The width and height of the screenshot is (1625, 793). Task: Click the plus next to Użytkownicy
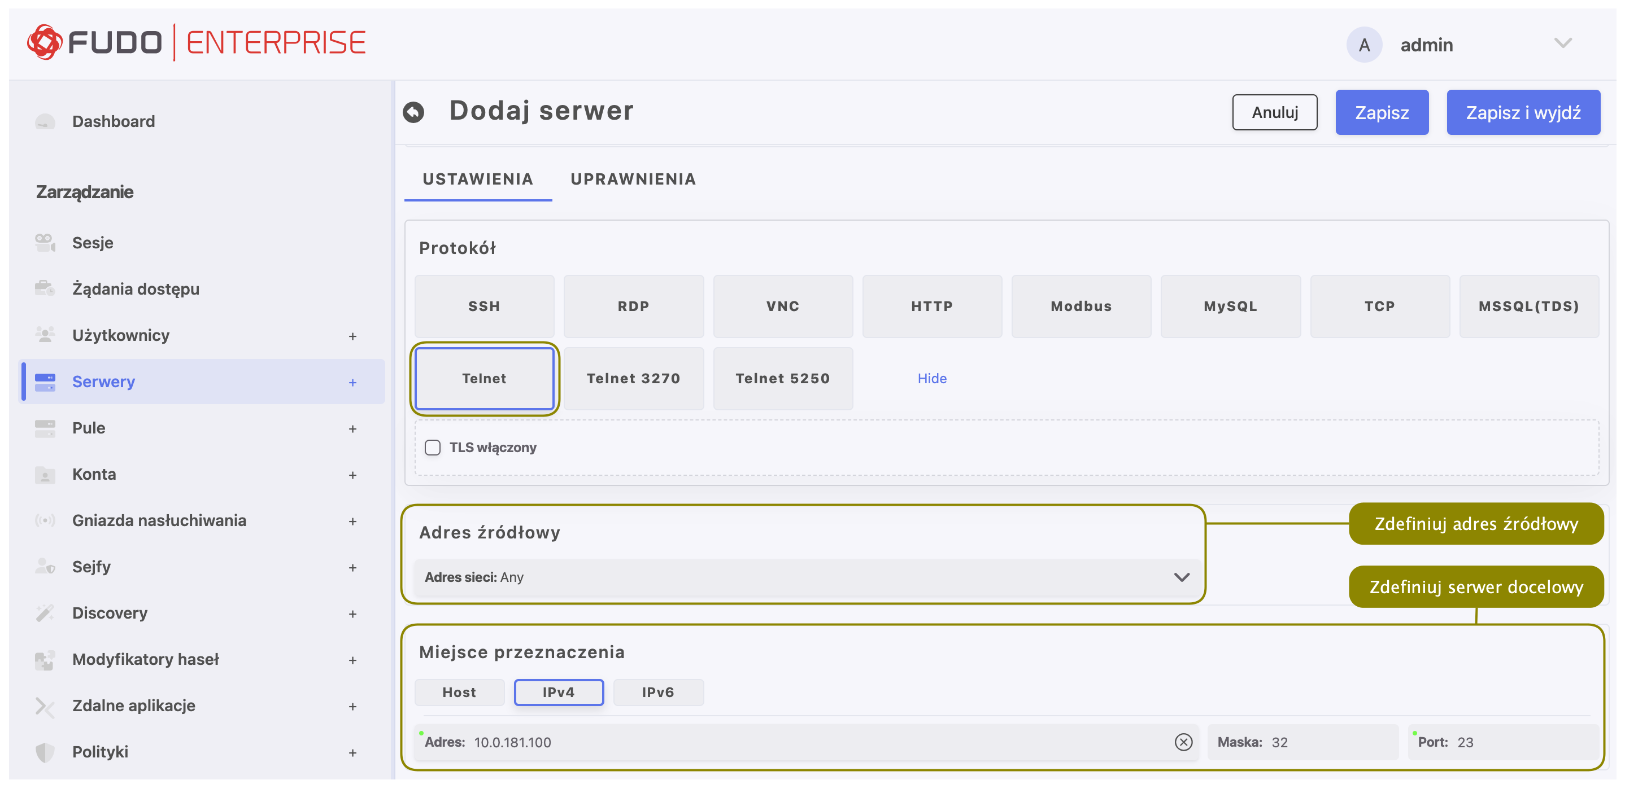[352, 336]
